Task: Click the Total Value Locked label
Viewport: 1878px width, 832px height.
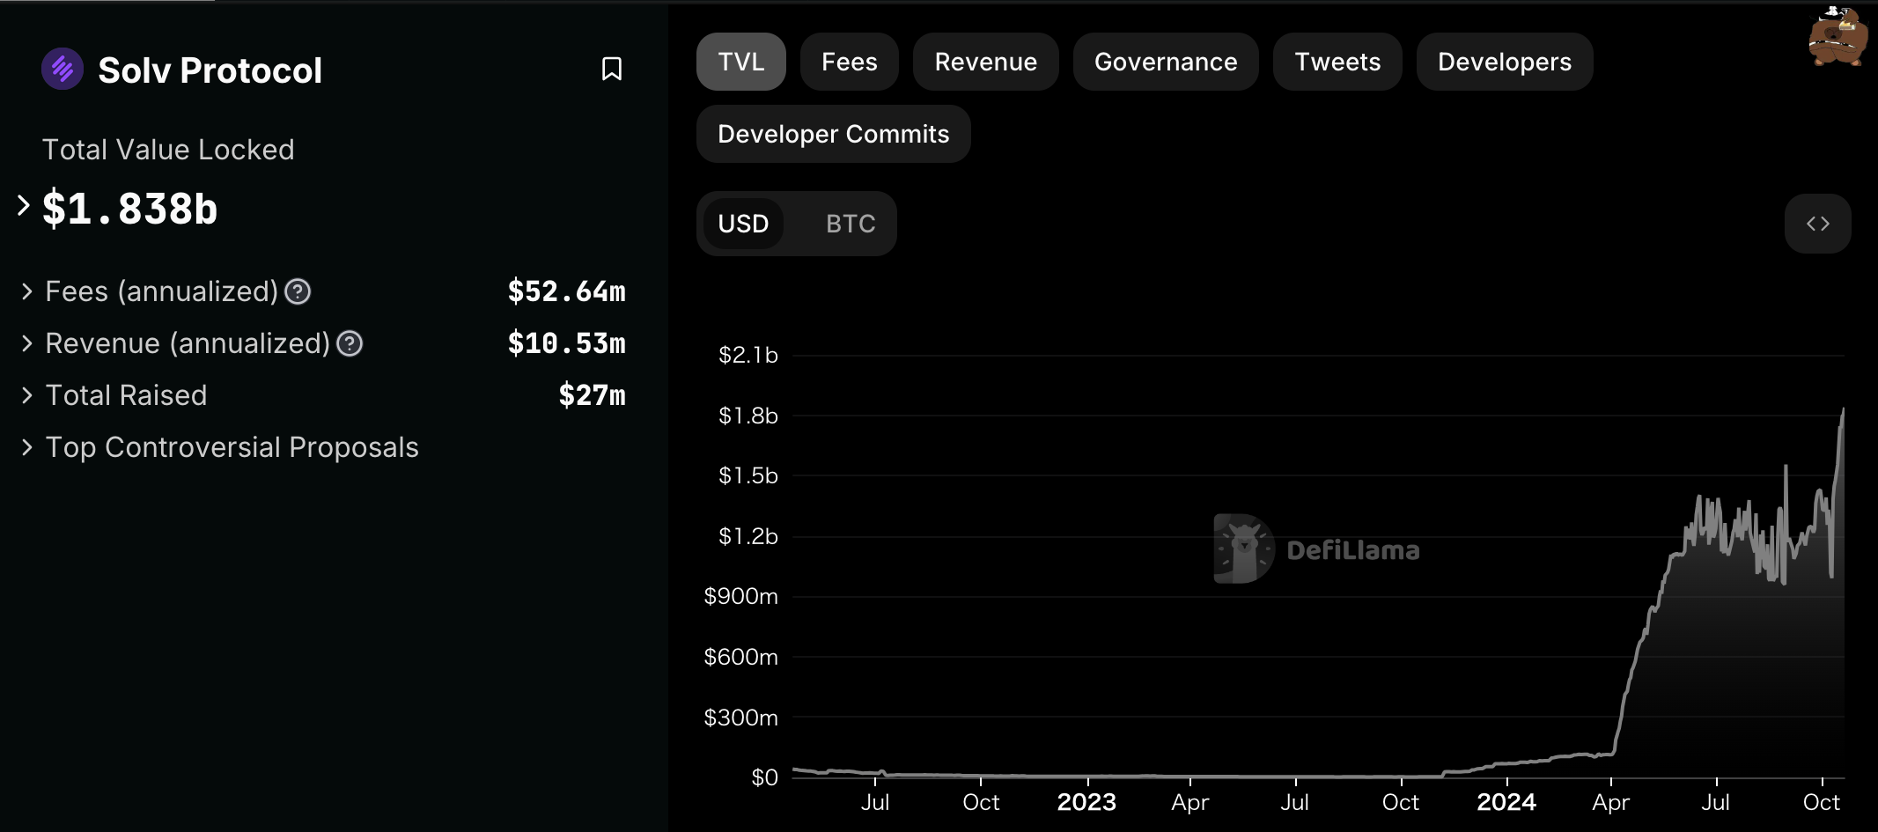Action: pyautogui.click(x=168, y=150)
